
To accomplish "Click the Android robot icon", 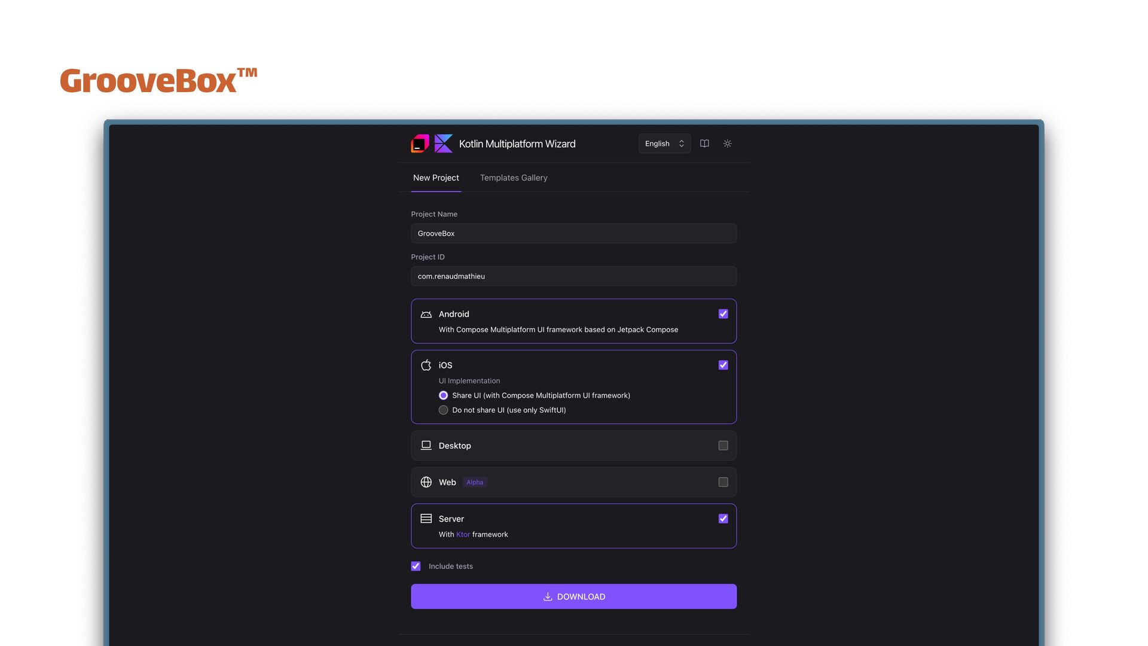I will [426, 314].
